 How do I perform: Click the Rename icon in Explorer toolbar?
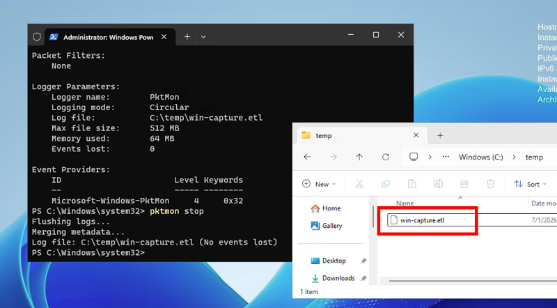click(438, 184)
